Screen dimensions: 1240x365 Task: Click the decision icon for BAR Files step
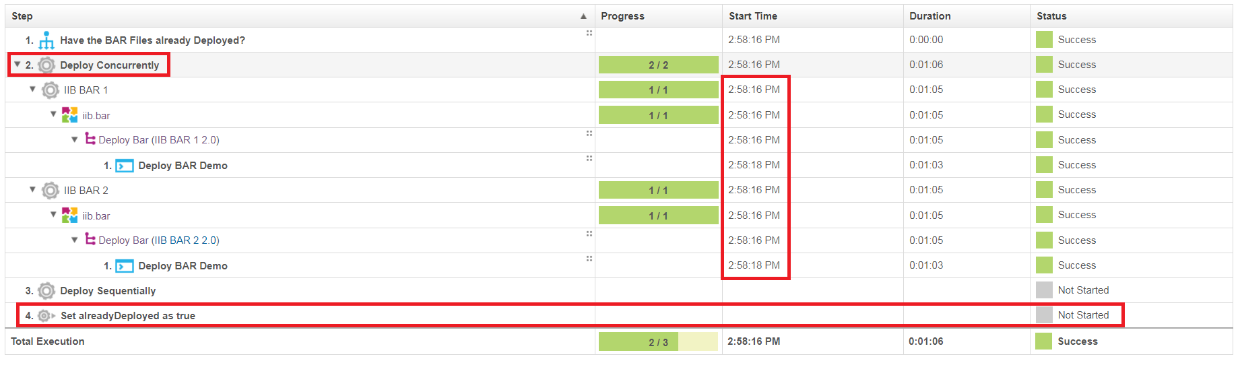[46, 40]
